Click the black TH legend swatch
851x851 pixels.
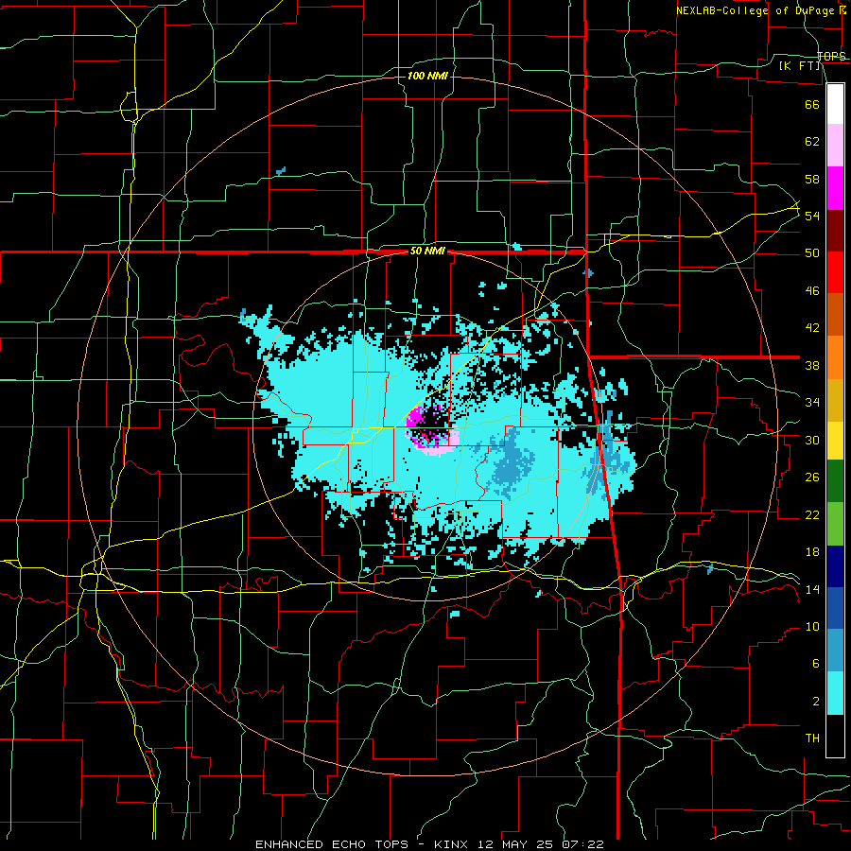coord(835,736)
